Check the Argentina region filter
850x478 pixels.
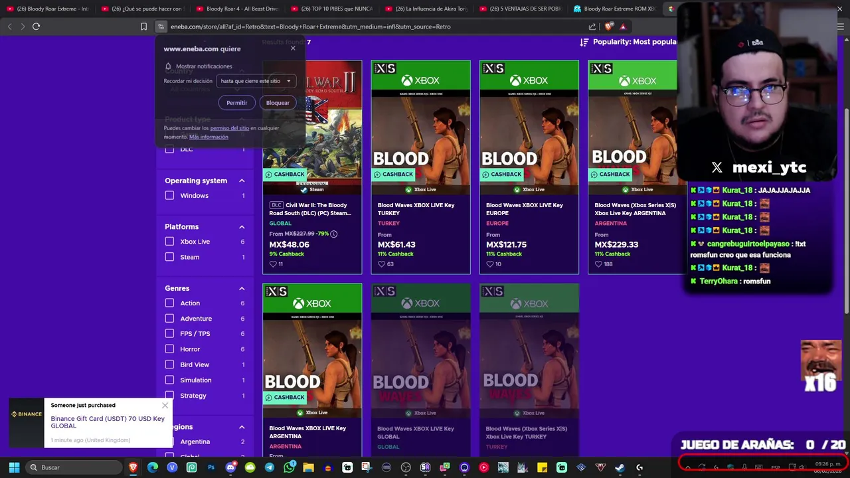169,441
